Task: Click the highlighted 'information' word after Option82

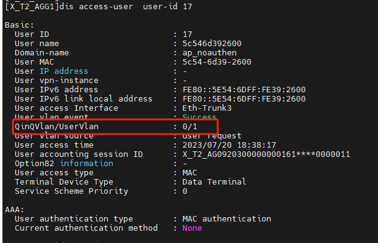Action: pos(86,164)
